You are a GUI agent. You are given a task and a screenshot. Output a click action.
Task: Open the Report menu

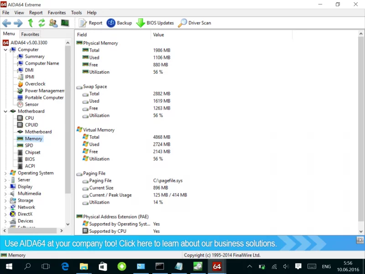click(x=36, y=13)
